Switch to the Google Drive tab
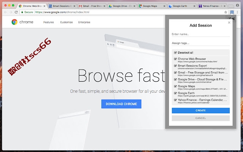Viewport: 243px width, 152px height. (121, 6)
